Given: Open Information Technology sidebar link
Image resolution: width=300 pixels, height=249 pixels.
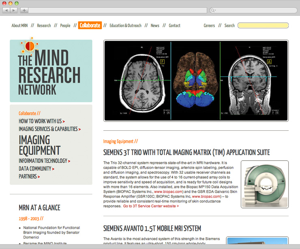Looking at the screenshot, I should (44, 161).
